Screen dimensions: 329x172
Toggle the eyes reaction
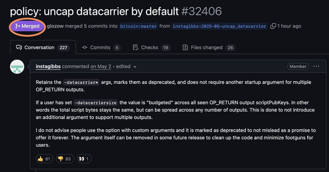click(84, 159)
